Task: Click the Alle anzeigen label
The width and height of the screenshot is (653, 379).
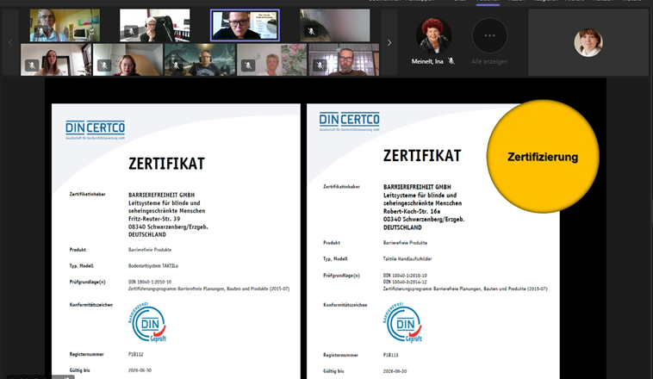Action: point(489,62)
